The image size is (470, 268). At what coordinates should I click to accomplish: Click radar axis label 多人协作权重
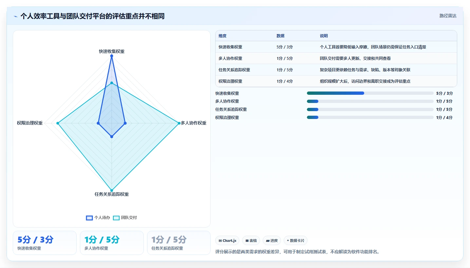pyautogui.click(x=194, y=123)
